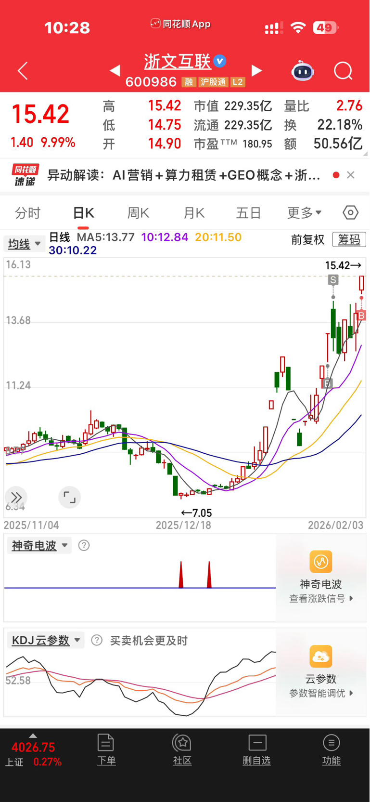Open the 下单 order icon
Image resolution: width=370 pixels, height=802 pixels.
106,742
